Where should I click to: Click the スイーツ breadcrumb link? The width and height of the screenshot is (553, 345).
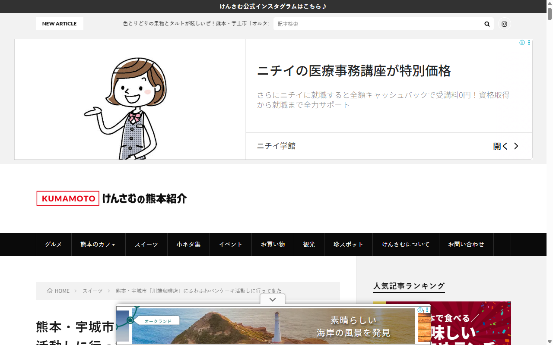click(92, 291)
